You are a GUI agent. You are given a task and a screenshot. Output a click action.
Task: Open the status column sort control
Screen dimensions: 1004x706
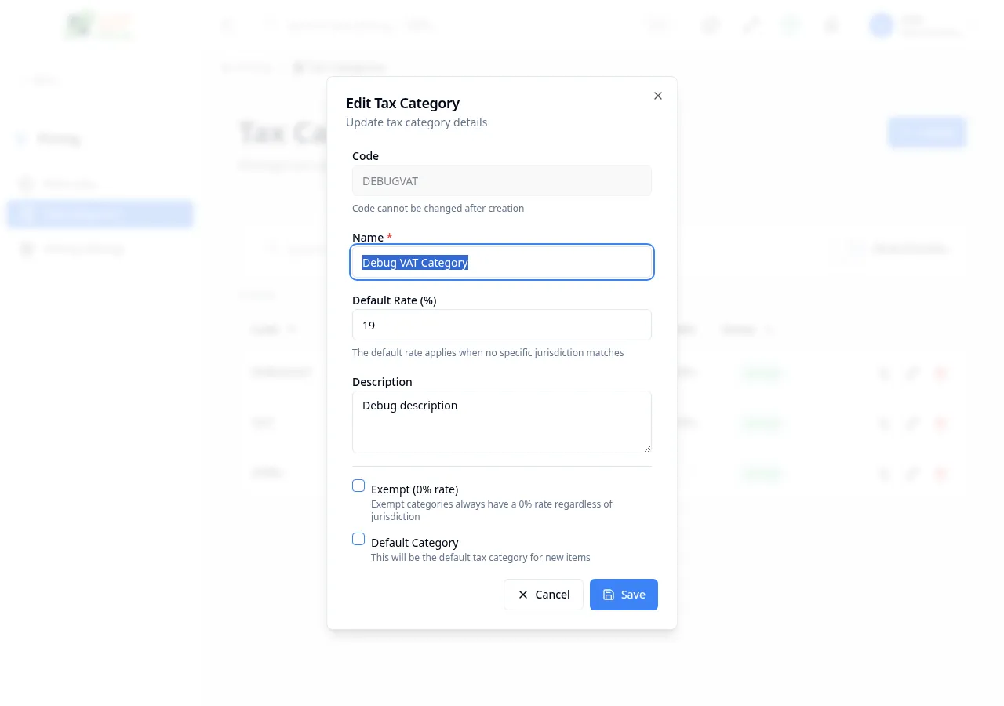pyautogui.click(x=770, y=329)
